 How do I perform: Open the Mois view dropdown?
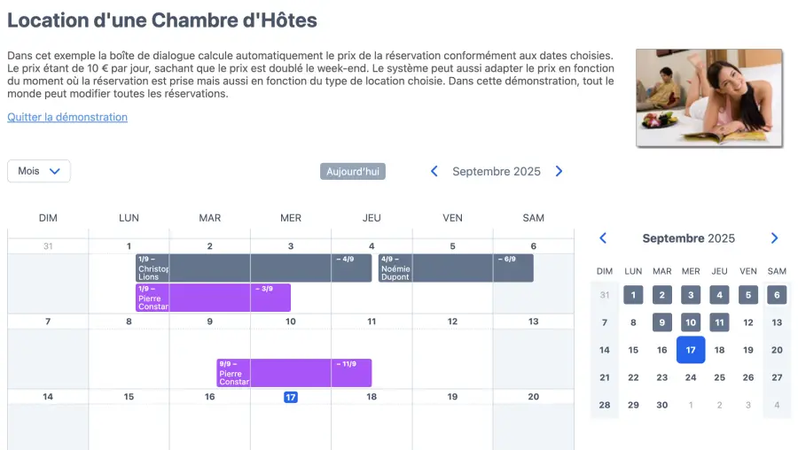(x=39, y=171)
